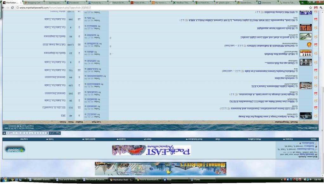Expand the Tools dropdown in the navbar
This screenshot has height=184, width=324.
50,139
